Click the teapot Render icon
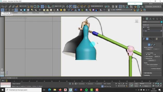The width and height of the screenshot is (163, 92). pos(142,6)
